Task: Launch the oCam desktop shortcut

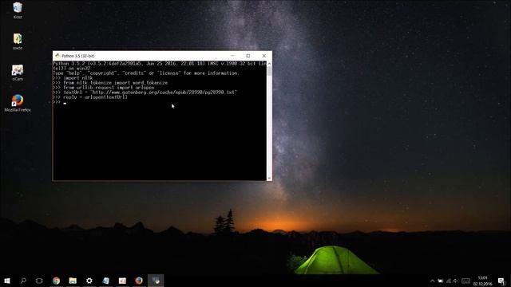Action: point(18,73)
